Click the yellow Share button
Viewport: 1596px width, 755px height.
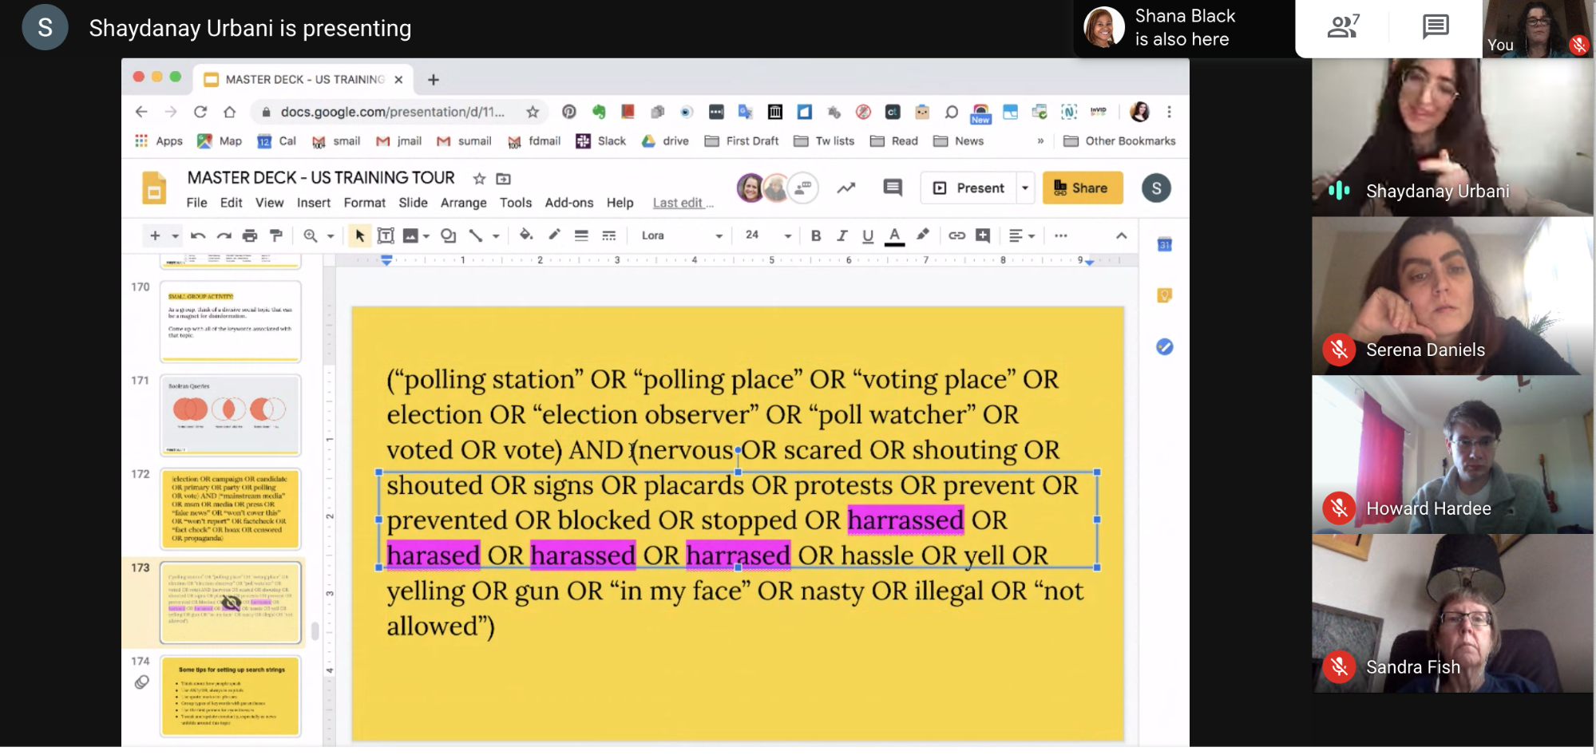click(1082, 188)
